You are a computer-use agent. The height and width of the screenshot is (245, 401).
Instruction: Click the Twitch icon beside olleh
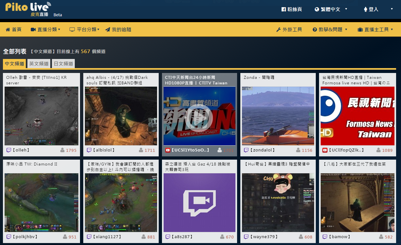point(9,150)
